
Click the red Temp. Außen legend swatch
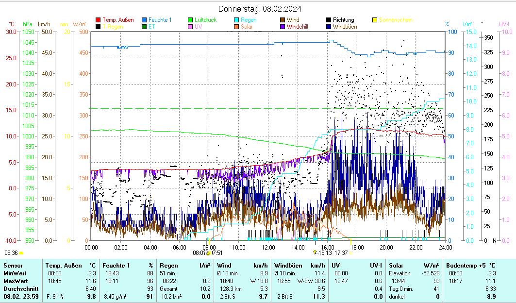[x=99, y=20]
